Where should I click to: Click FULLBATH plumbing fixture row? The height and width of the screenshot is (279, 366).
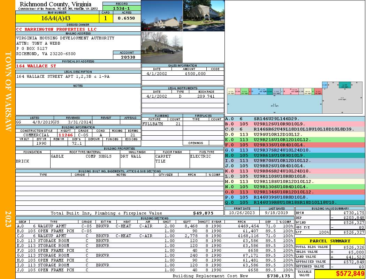point(162,124)
